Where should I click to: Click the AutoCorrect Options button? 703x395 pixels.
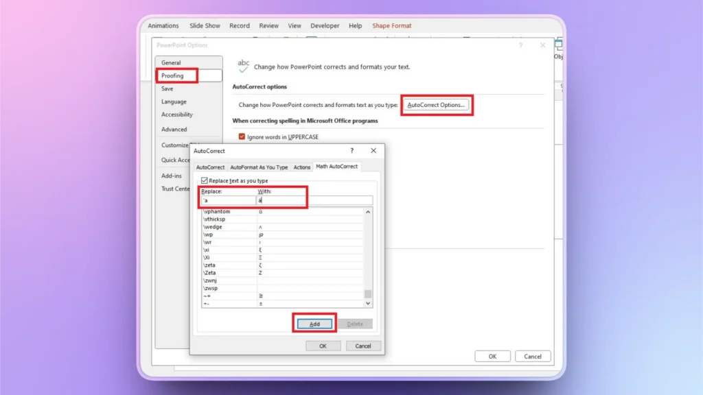point(437,105)
